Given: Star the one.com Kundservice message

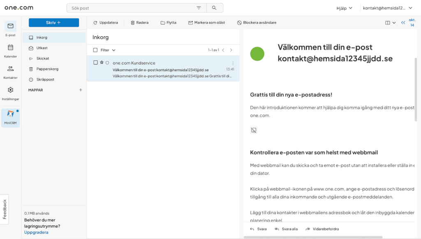Looking at the screenshot, I should 102,62.
